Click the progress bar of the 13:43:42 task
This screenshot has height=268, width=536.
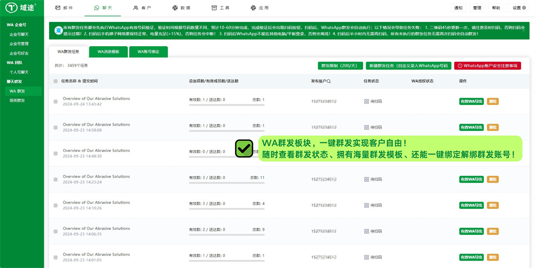point(227,105)
